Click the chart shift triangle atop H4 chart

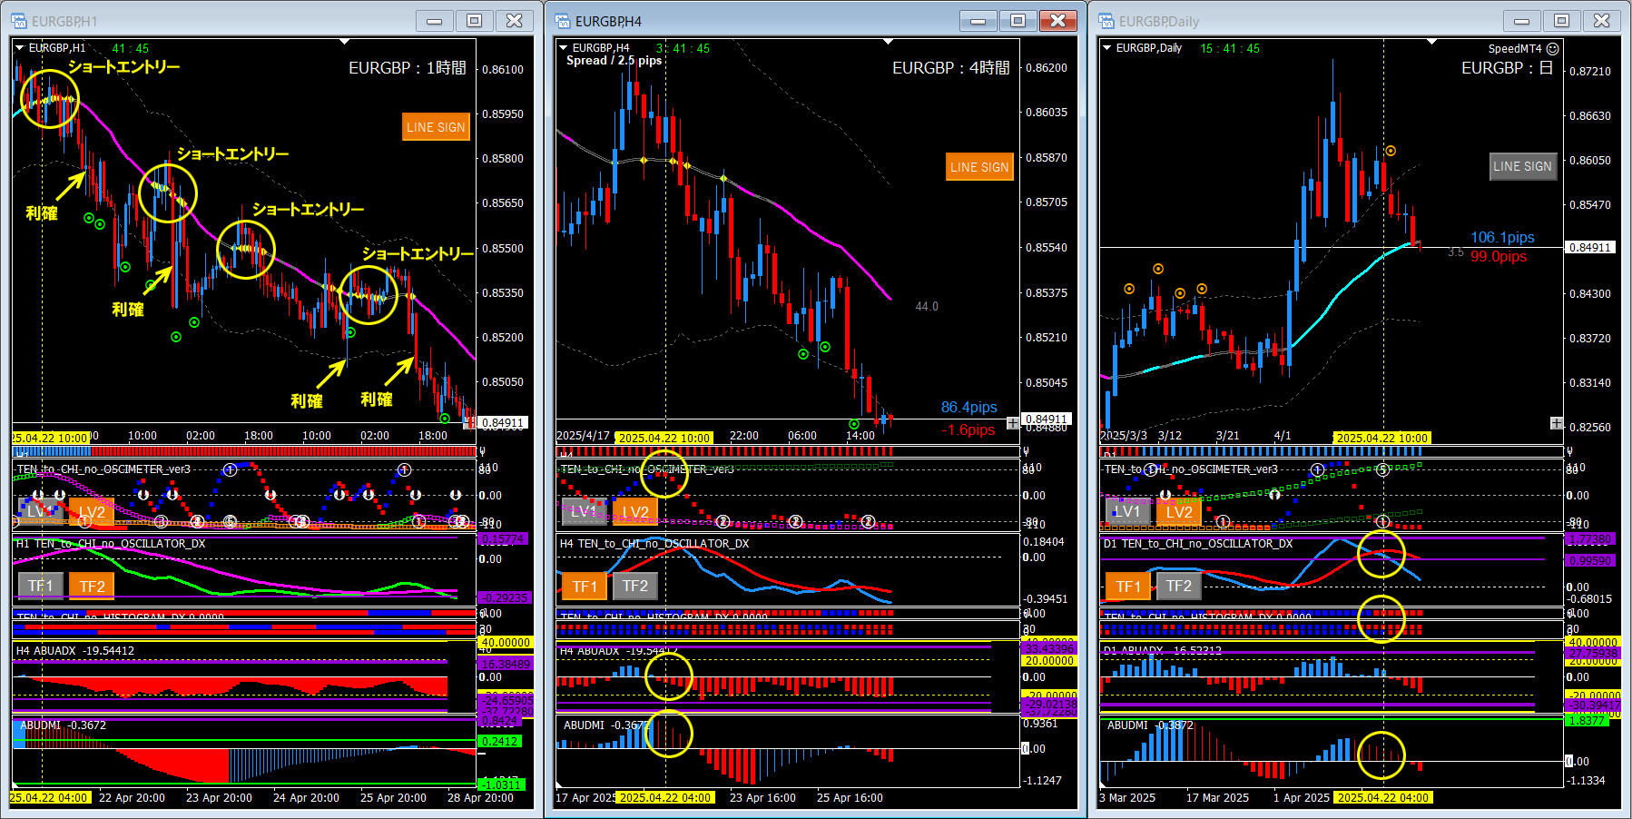coord(889,42)
